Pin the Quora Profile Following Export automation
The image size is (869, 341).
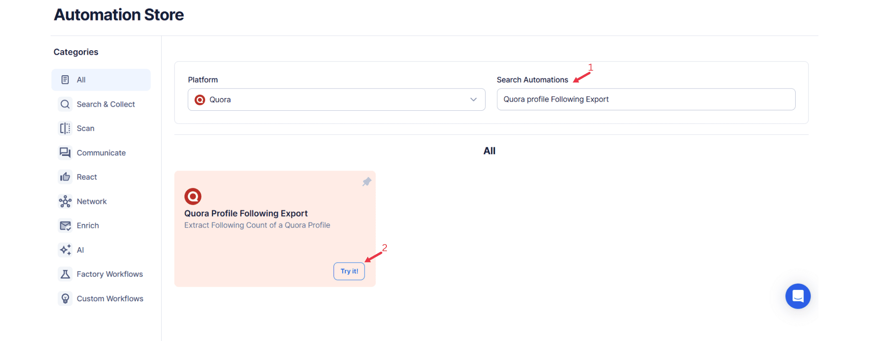point(366,181)
